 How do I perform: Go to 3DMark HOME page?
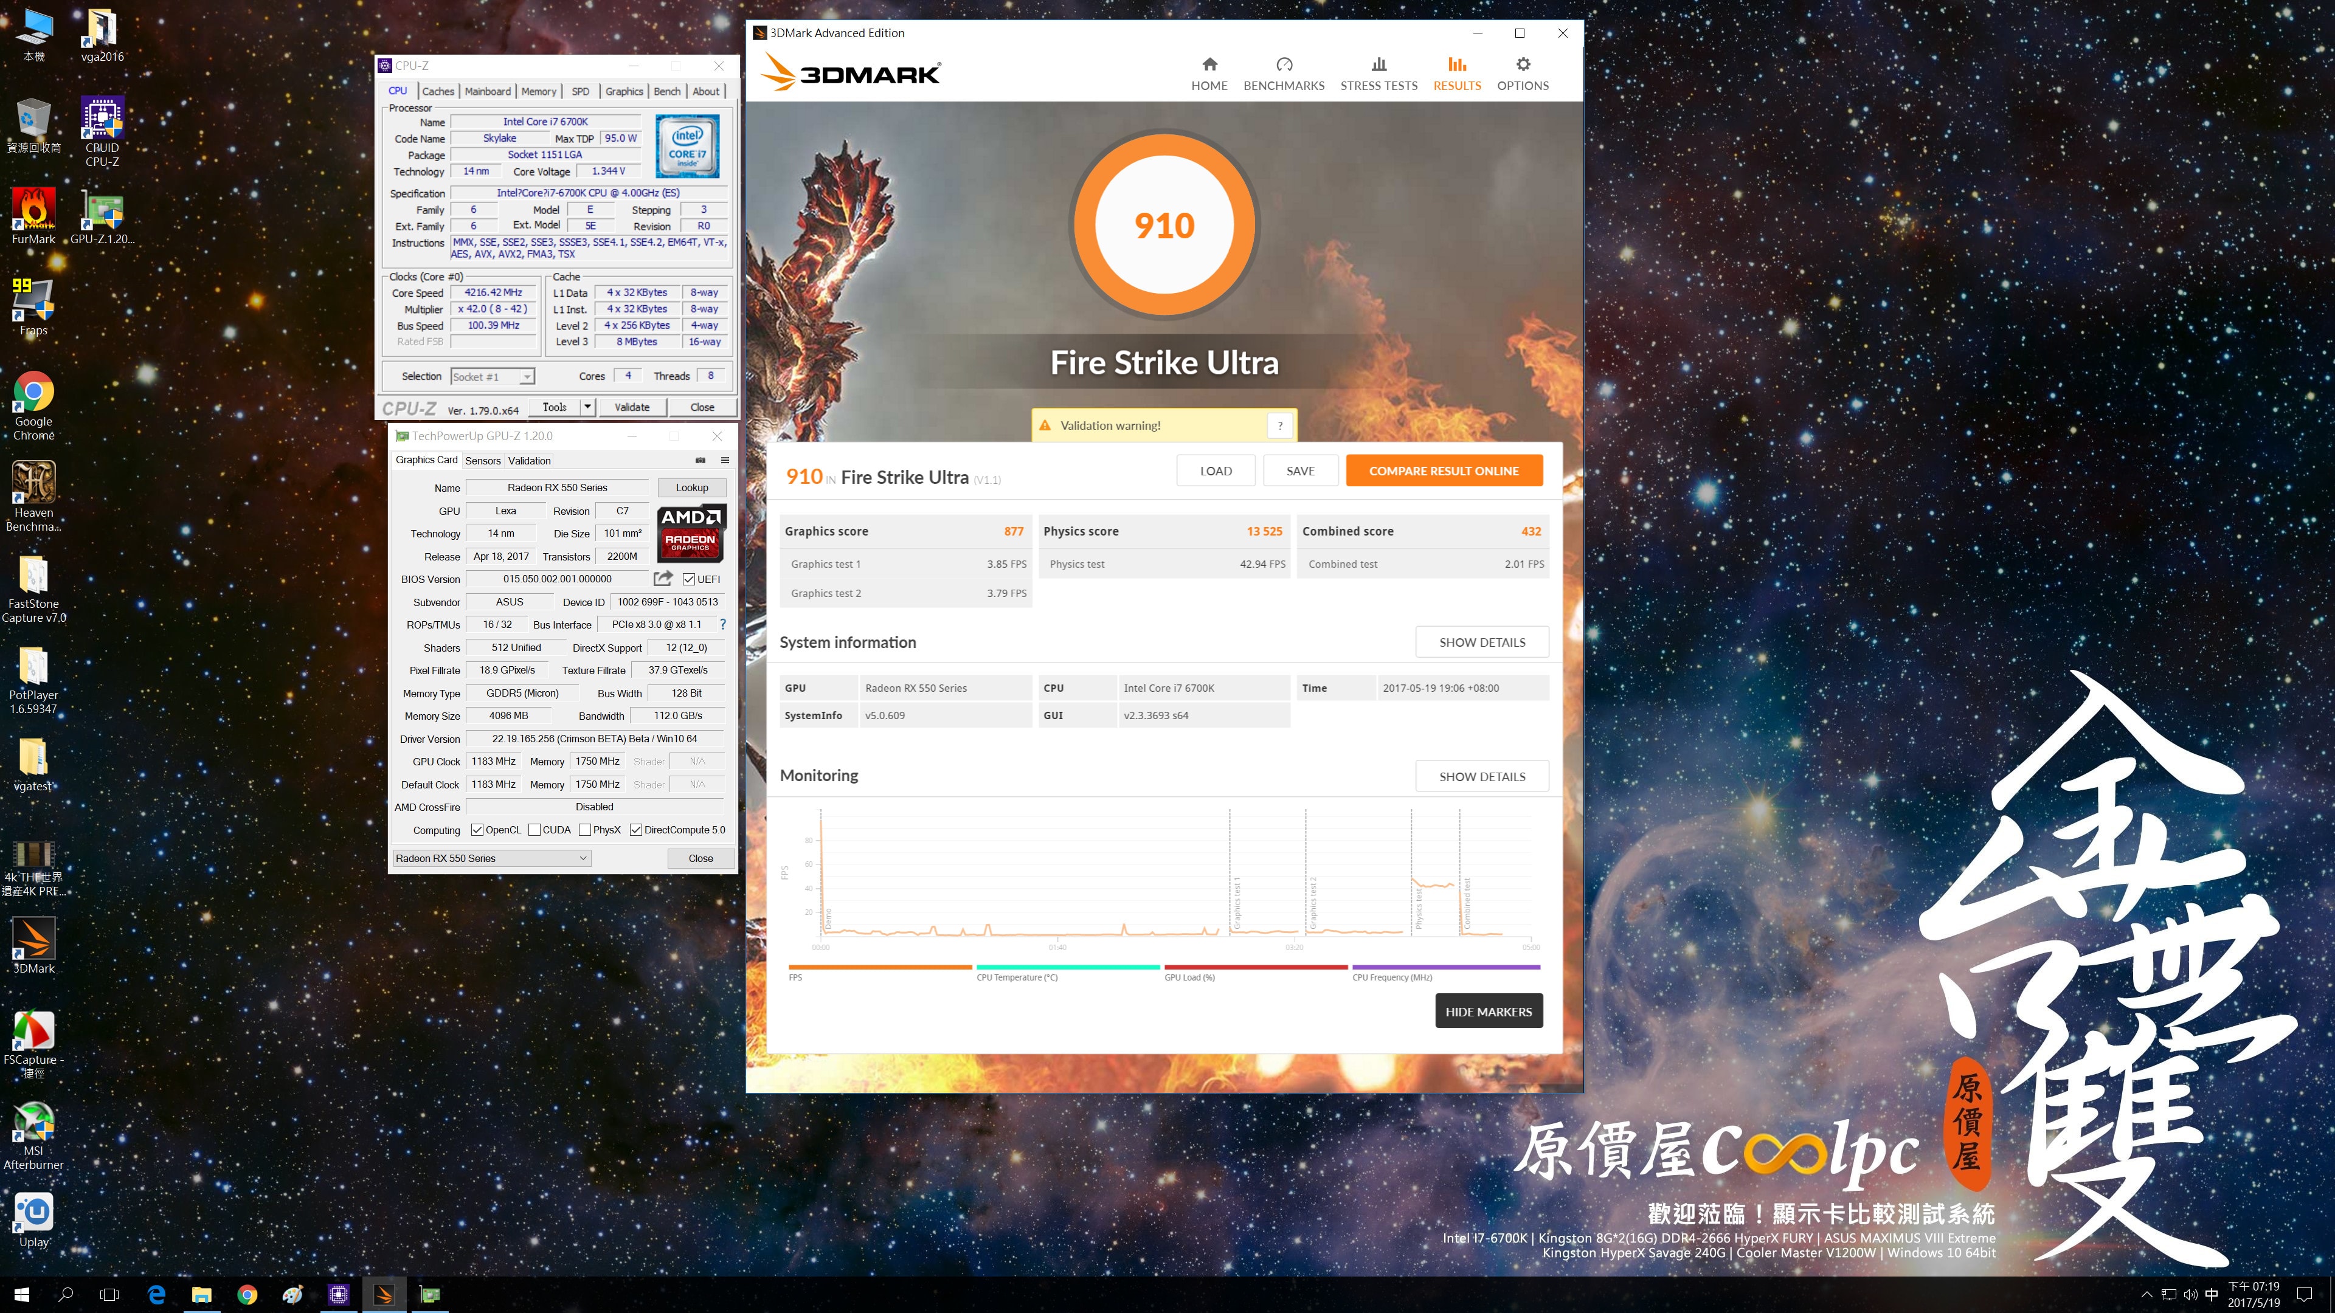pos(1209,74)
